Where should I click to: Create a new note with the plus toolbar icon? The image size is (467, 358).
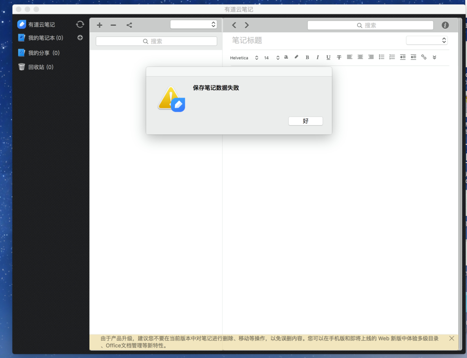click(99, 25)
